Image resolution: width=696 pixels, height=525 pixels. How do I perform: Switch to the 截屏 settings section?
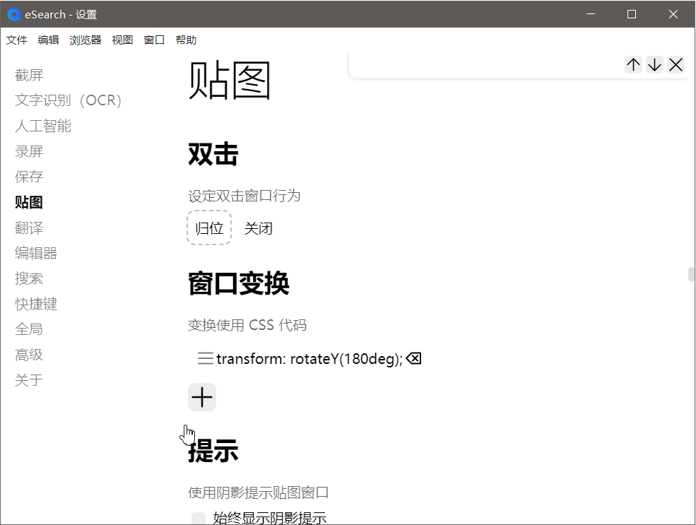(29, 74)
